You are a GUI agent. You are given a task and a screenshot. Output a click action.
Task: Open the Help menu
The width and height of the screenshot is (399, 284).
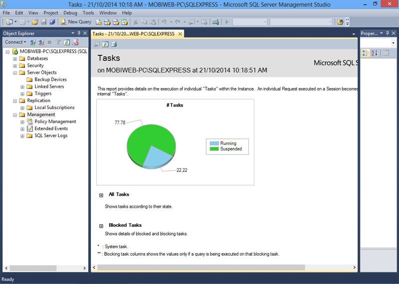pyautogui.click(x=127, y=13)
